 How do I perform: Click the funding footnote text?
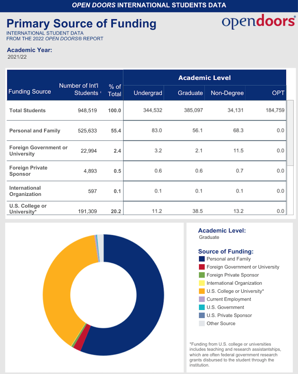(x=235, y=355)
